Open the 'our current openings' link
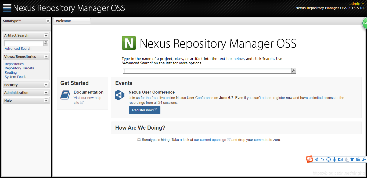The height and width of the screenshot is (178, 367). tap(210, 140)
